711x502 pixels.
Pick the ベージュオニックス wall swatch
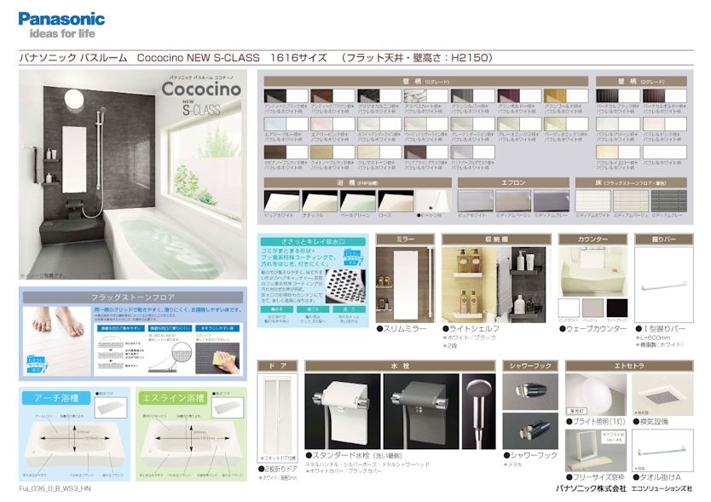pos(566,124)
